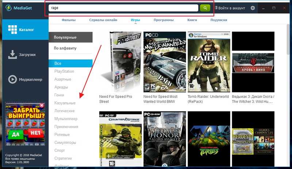Click the vertical scrollbar of the catalog

click(288, 40)
